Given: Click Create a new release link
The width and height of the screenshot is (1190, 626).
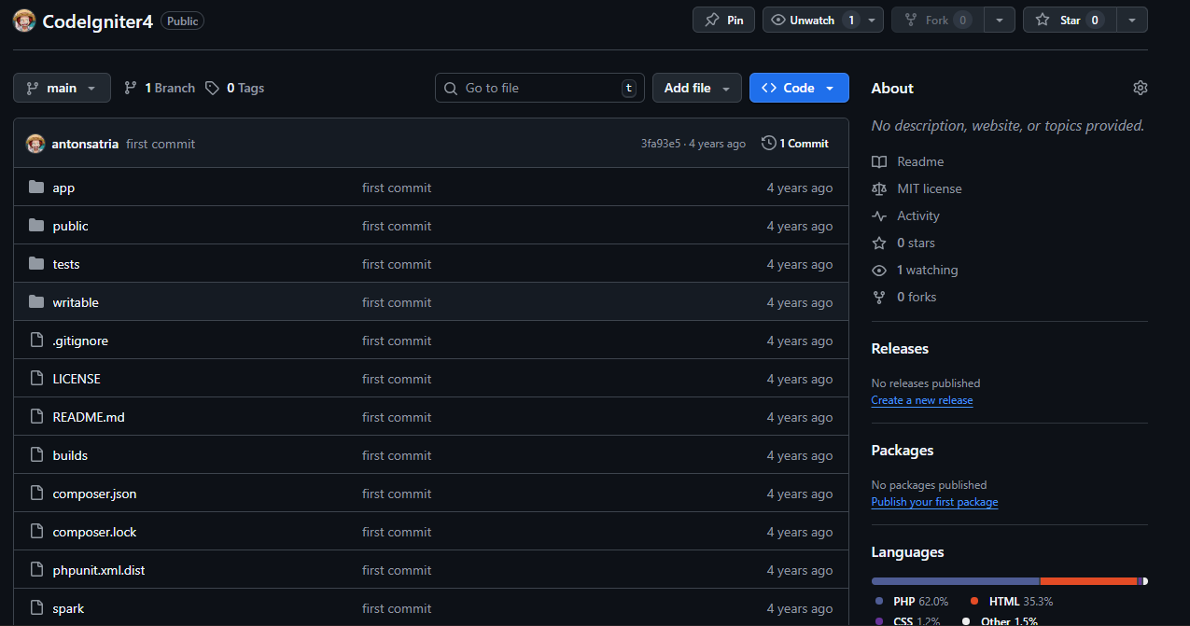Looking at the screenshot, I should 921,400.
